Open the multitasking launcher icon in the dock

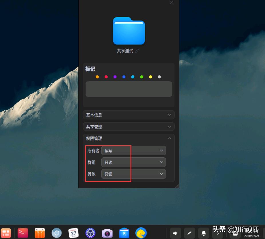pyautogui.click(x=6, y=233)
